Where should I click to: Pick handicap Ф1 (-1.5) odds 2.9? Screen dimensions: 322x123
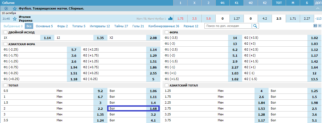point(235,61)
